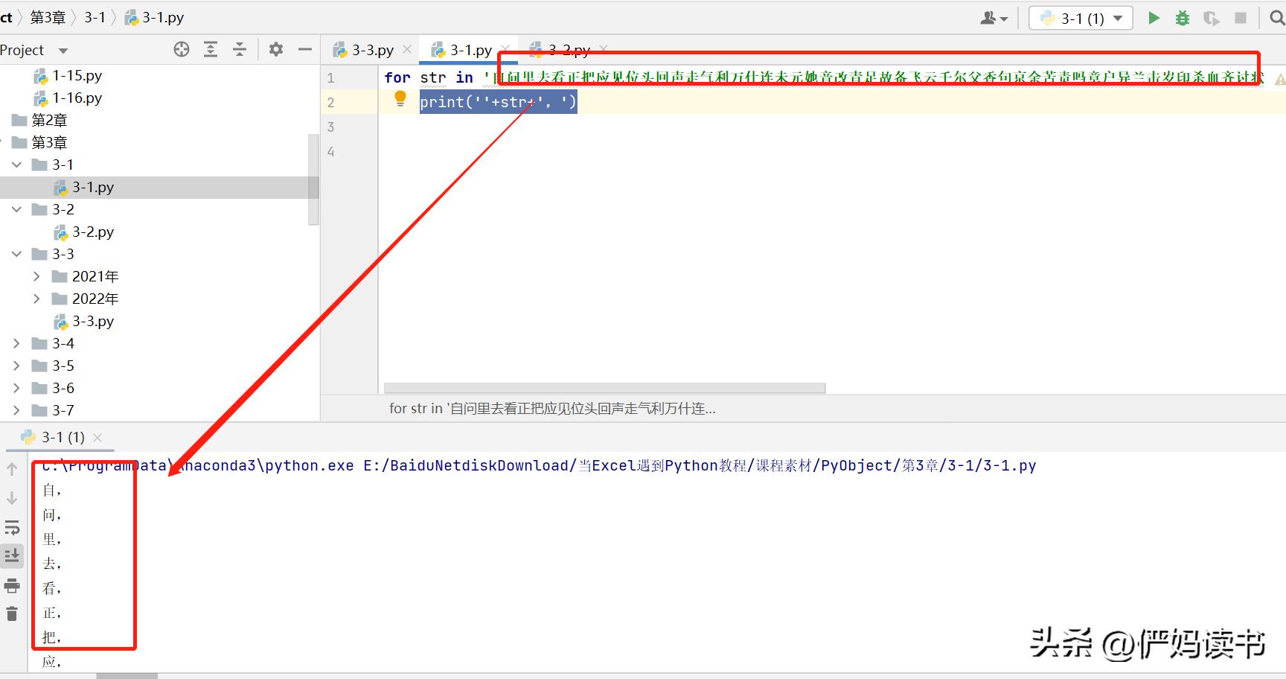Select the 第2章 folder
This screenshot has width=1286, height=679.
click(x=40, y=120)
